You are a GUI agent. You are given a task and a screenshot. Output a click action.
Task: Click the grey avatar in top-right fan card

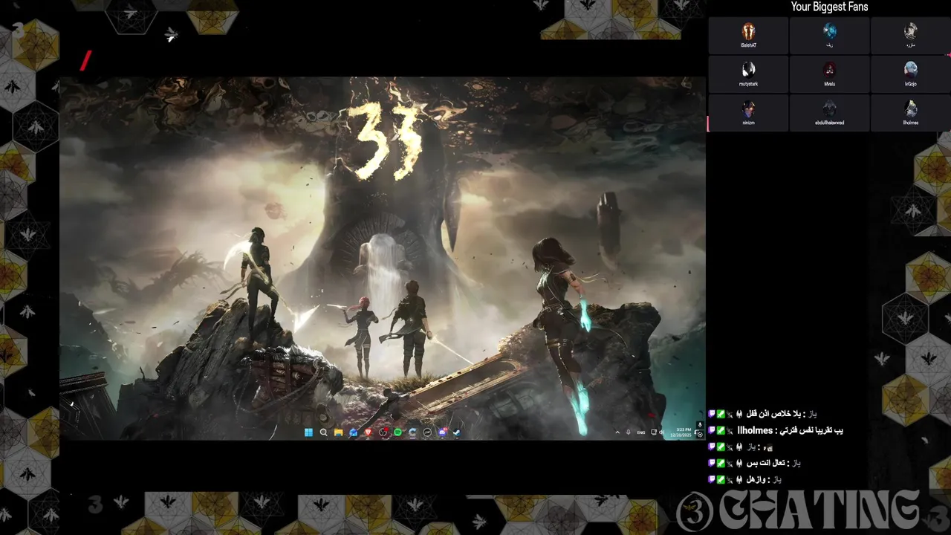pyautogui.click(x=910, y=31)
